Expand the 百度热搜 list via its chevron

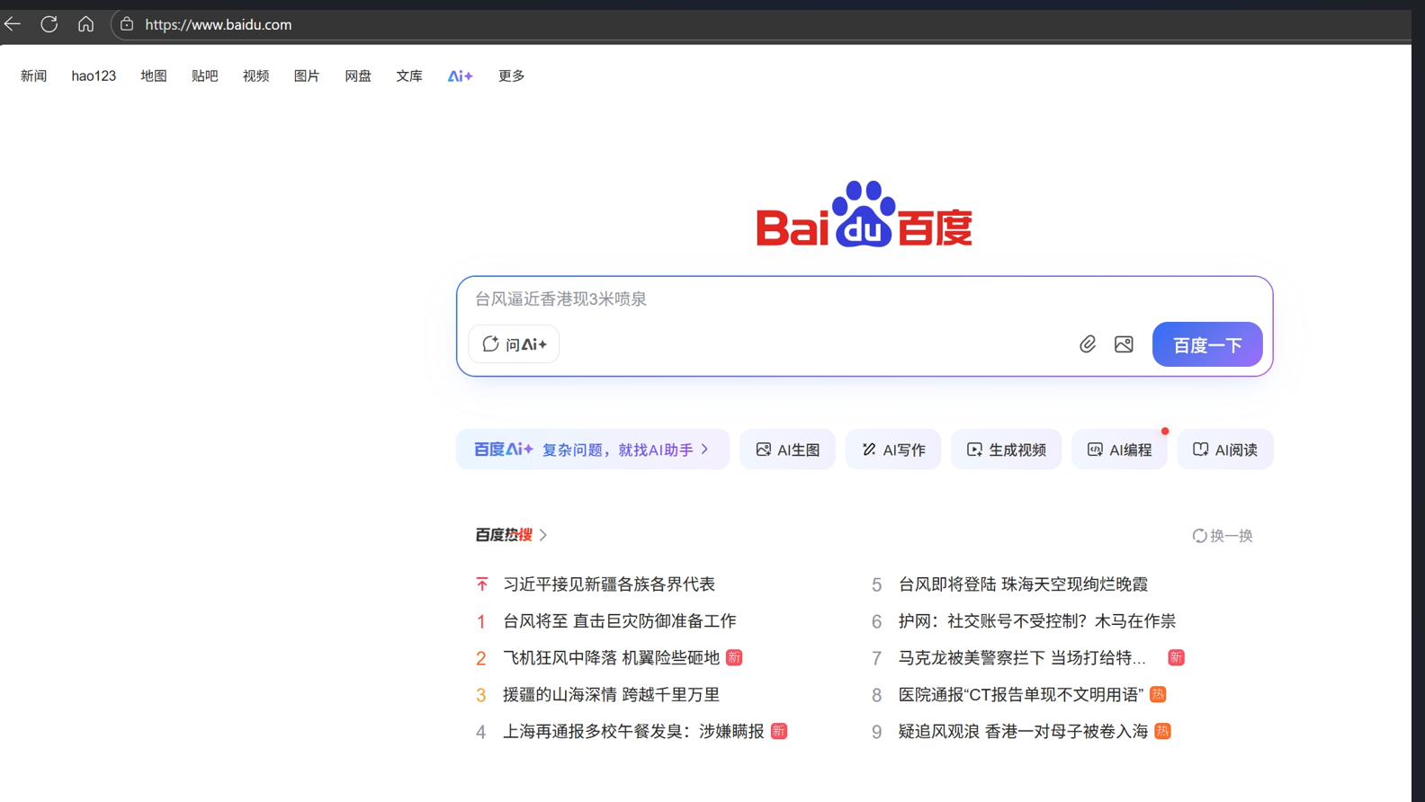pos(543,535)
